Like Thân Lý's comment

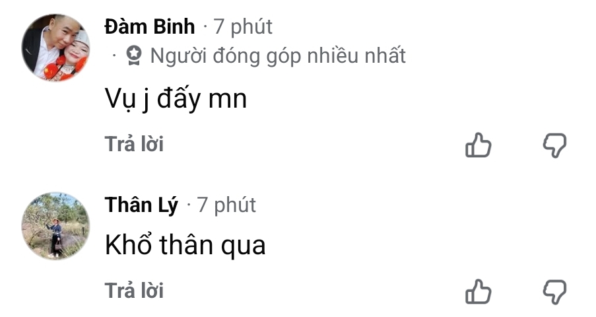pyautogui.click(x=479, y=291)
